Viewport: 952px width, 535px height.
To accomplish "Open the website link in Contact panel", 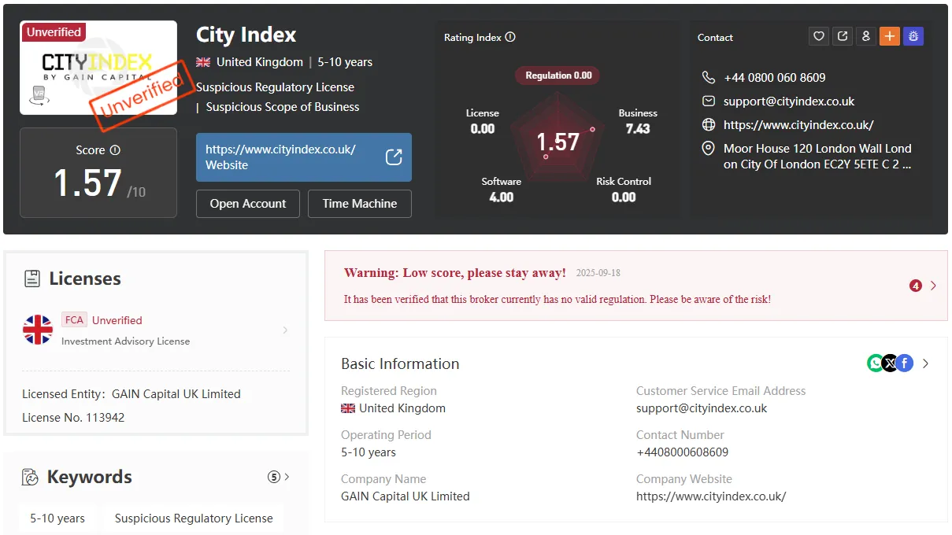I will pyautogui.click(x=798, y=124).
